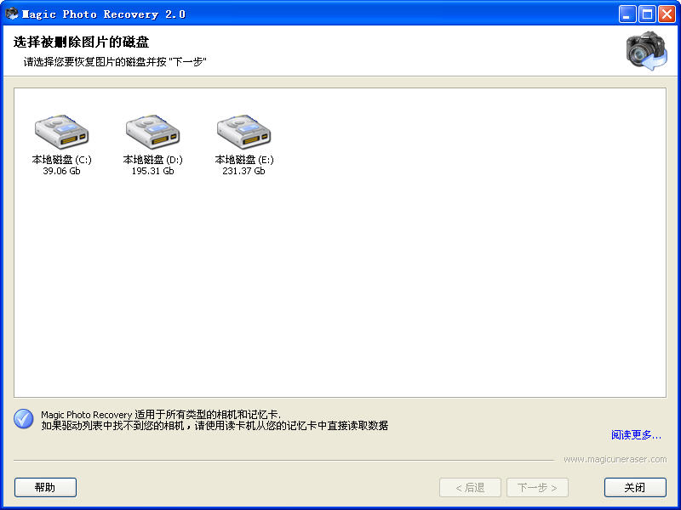Click the 195.31 Gb size label
The width and height of the screenshot is (681, 510).
click(x=152, y=171)
